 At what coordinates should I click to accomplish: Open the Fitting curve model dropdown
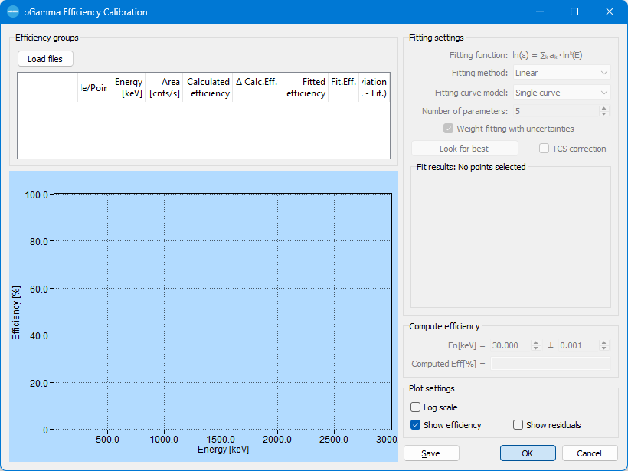click(561, 93)
